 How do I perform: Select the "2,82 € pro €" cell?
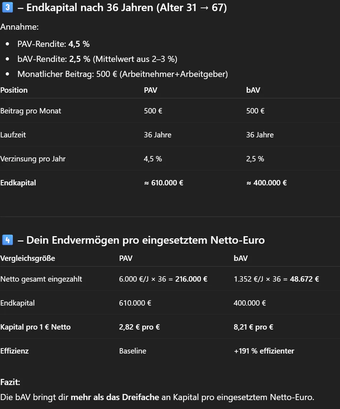[x=139, y=327]
